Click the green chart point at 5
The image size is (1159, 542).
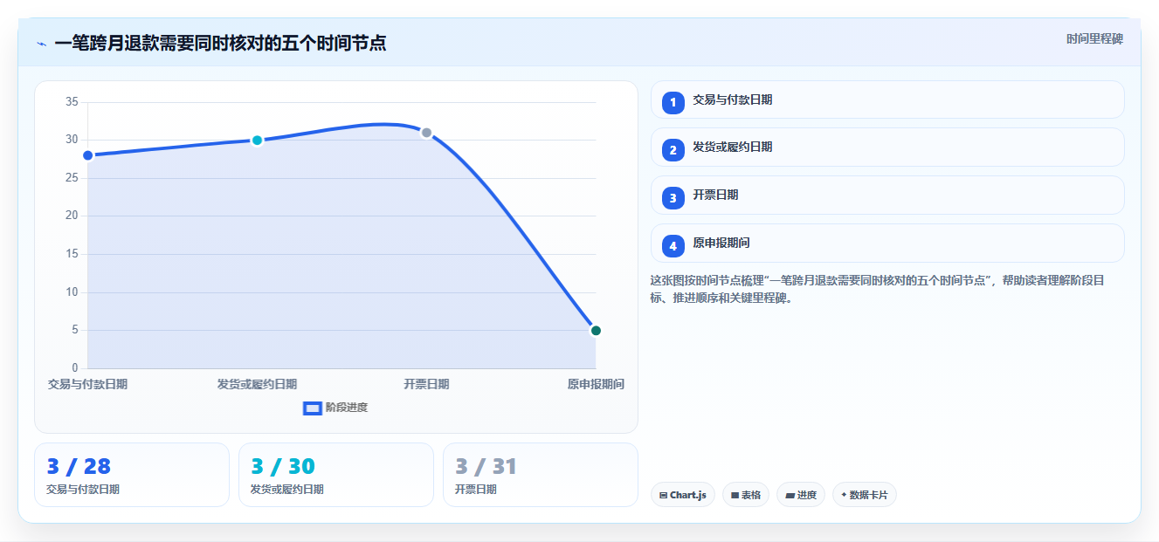(x=596, y=330)
